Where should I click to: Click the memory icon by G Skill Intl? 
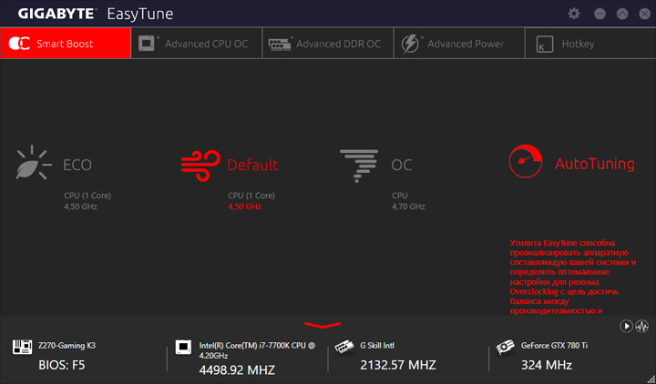tap(343, 348)
